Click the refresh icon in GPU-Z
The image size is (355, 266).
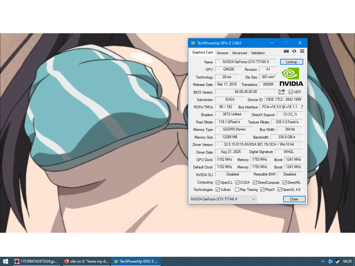pos(294,51)
